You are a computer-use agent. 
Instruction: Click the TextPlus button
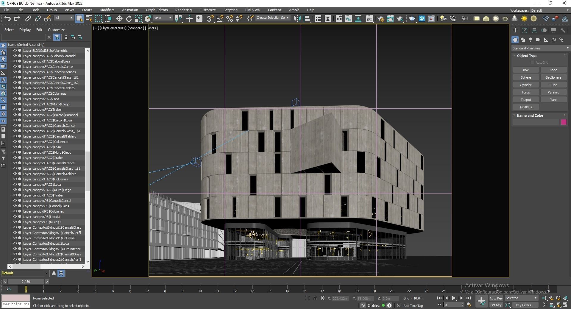coord(526,107)
